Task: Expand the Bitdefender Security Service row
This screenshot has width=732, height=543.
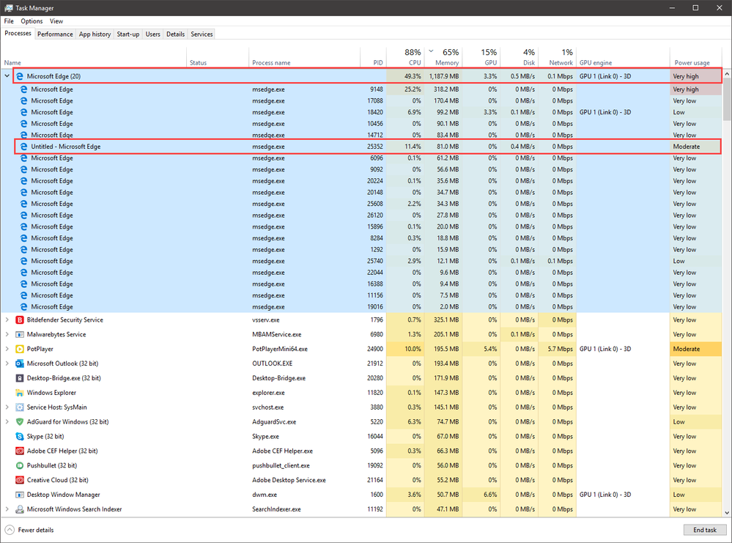Action: 7,319
